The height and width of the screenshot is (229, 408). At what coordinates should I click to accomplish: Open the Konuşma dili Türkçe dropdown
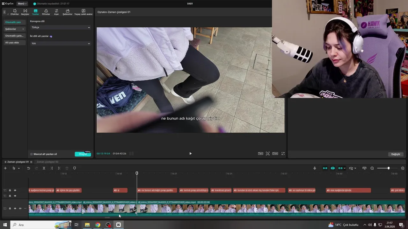coord(61,27)
